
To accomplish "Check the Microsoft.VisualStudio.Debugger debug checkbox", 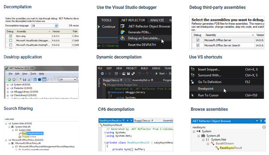I will tap(11, 40).
